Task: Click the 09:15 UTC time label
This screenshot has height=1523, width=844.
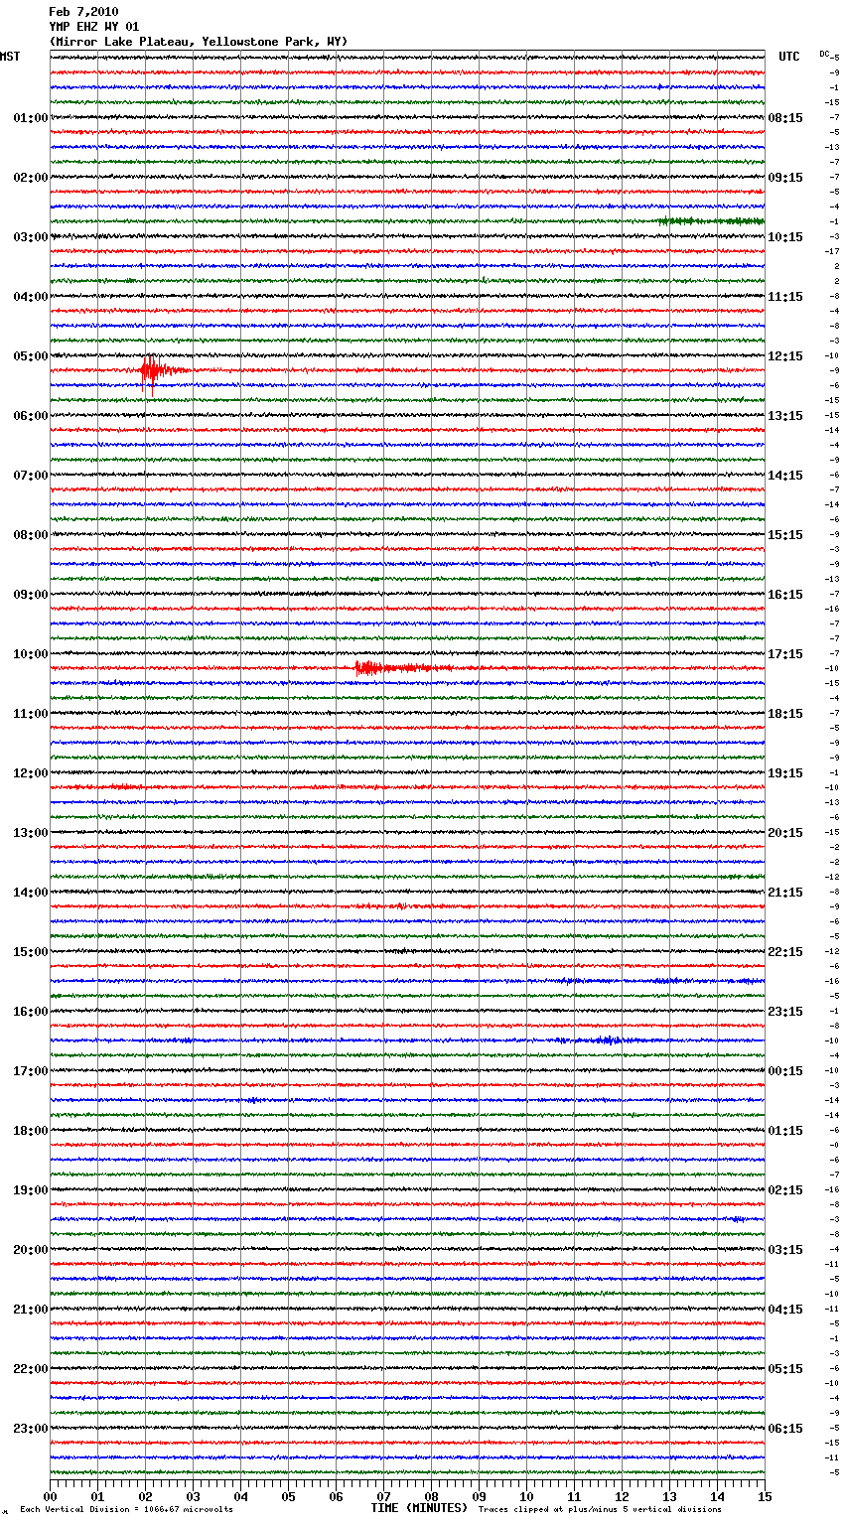Action: coord(785,178)
